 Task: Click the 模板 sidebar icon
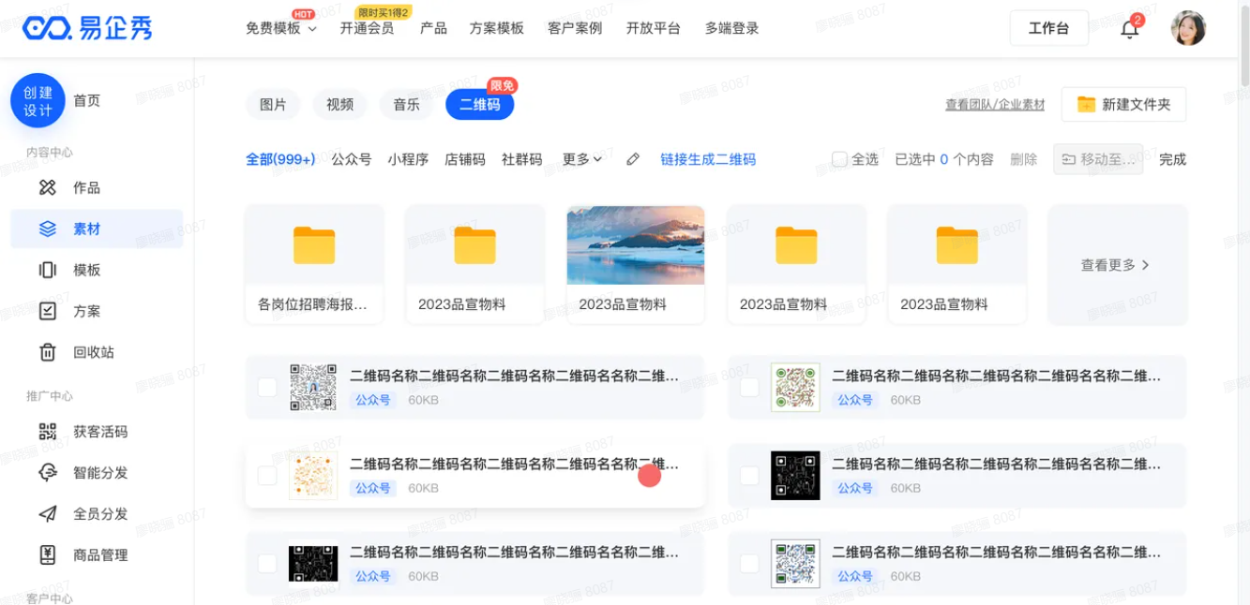(x=48, y=270)
